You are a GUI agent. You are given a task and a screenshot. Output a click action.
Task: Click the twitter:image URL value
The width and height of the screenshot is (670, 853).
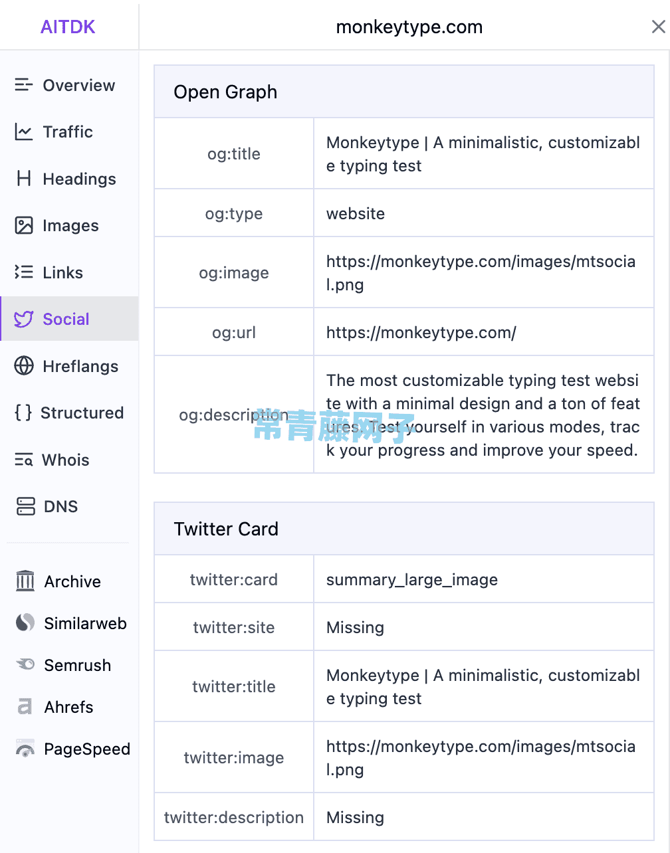481,757
